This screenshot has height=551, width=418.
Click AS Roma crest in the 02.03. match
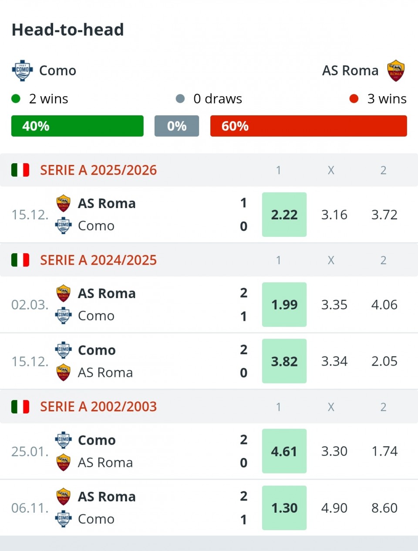pos(64,293)
